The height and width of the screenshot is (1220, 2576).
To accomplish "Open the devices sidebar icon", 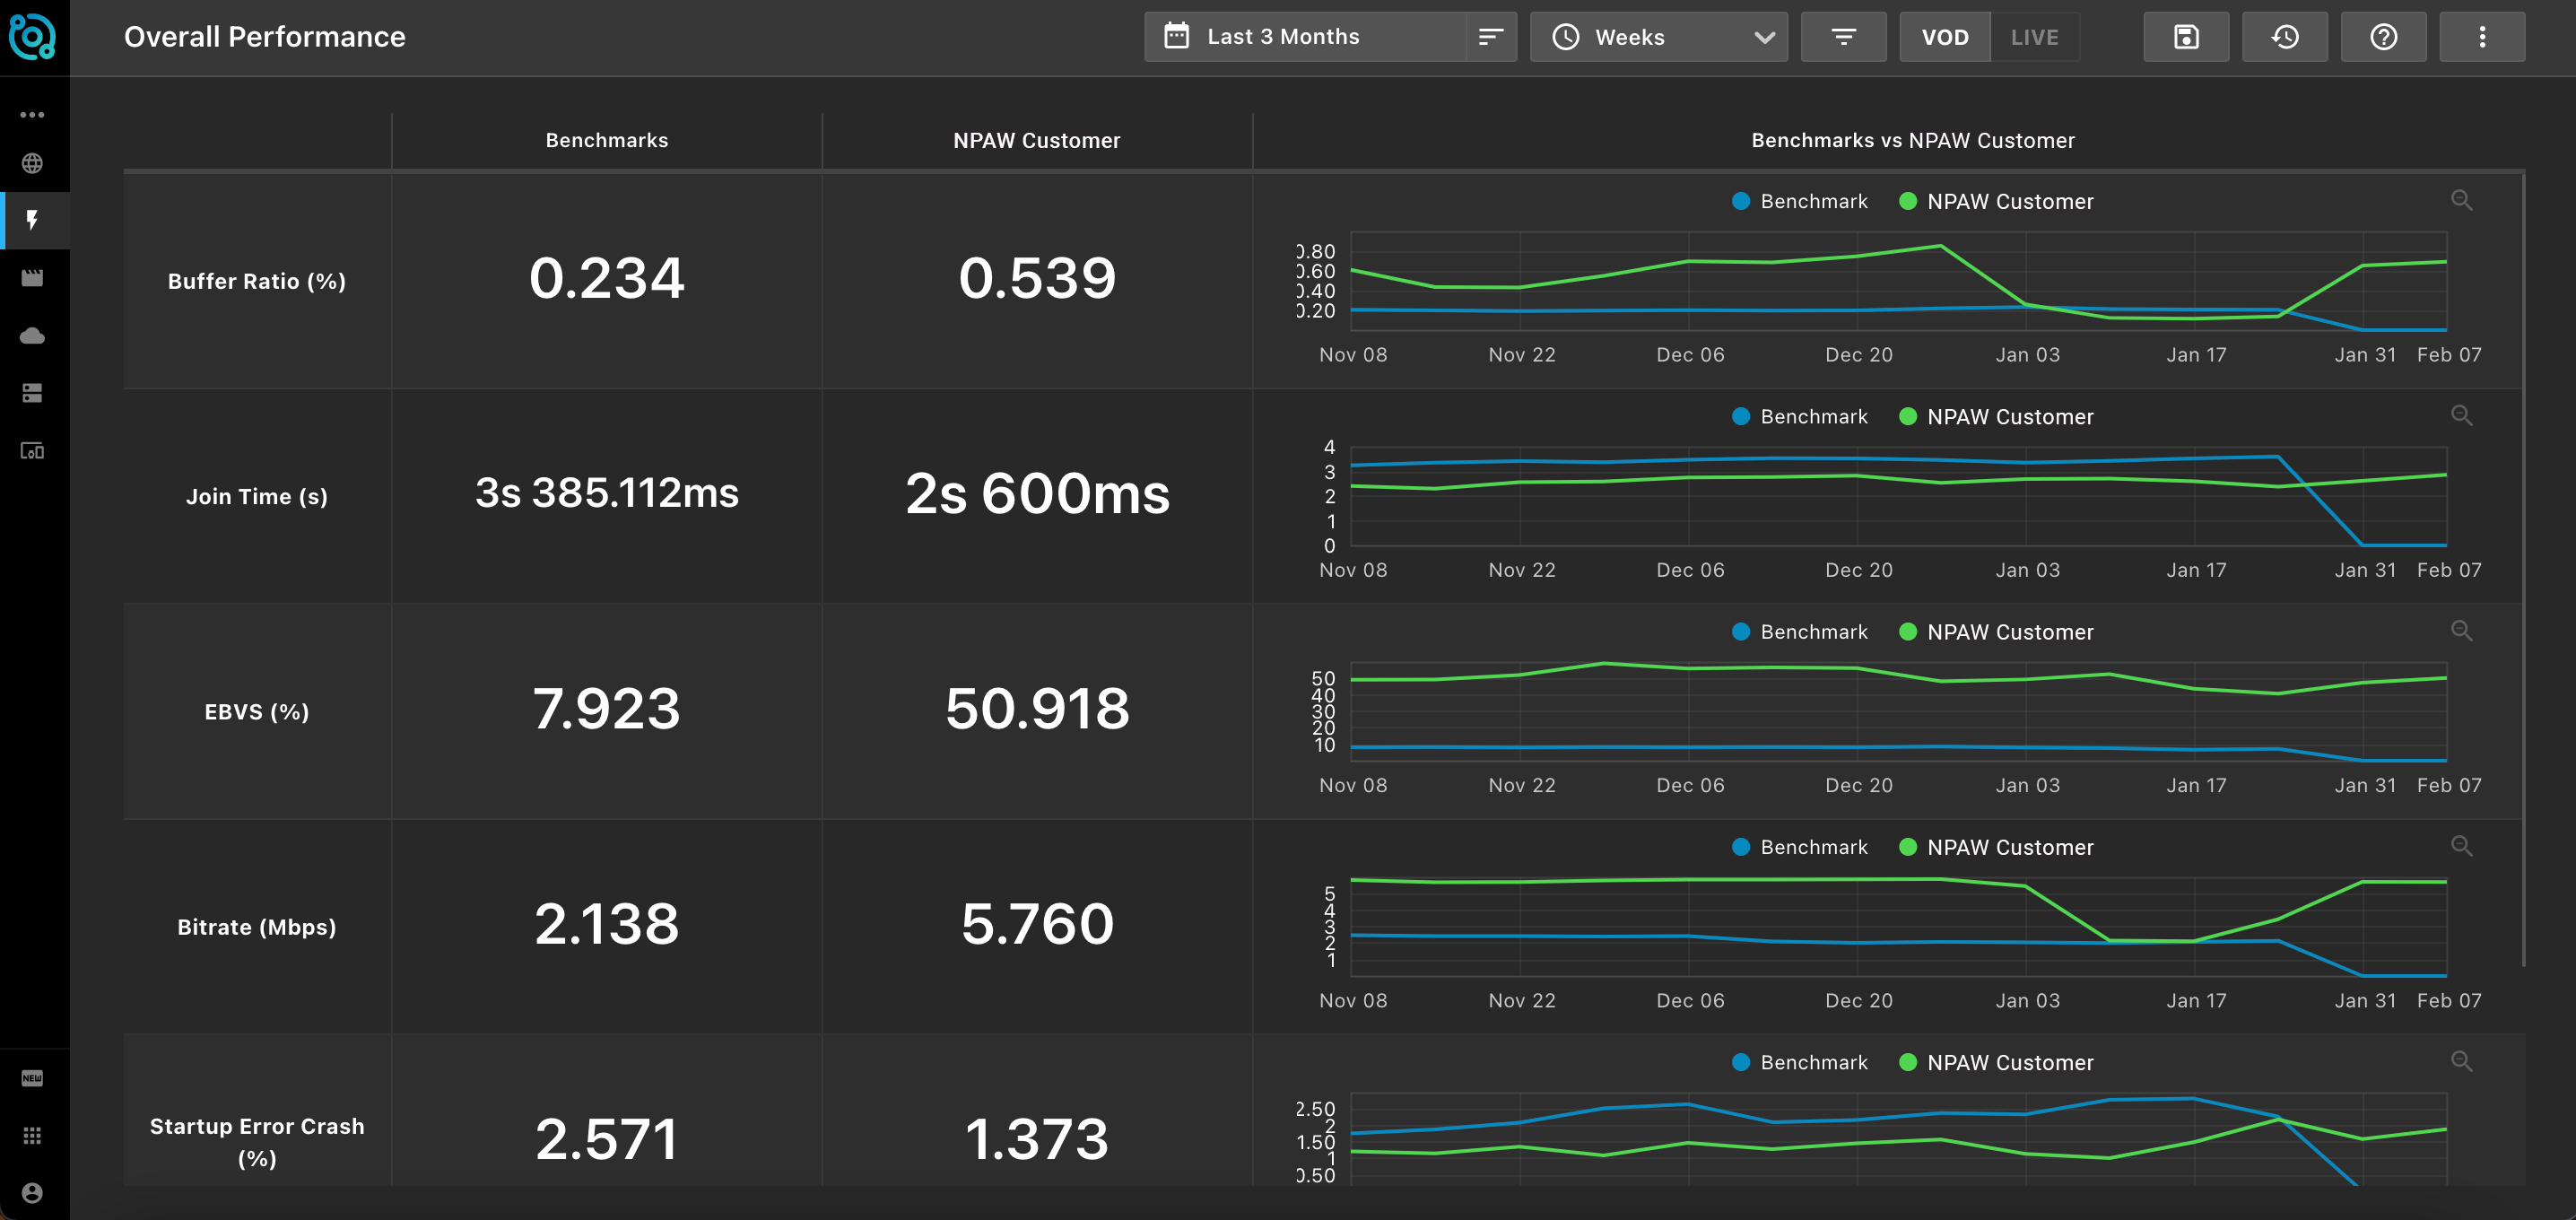I will click(x=32, y=451).
